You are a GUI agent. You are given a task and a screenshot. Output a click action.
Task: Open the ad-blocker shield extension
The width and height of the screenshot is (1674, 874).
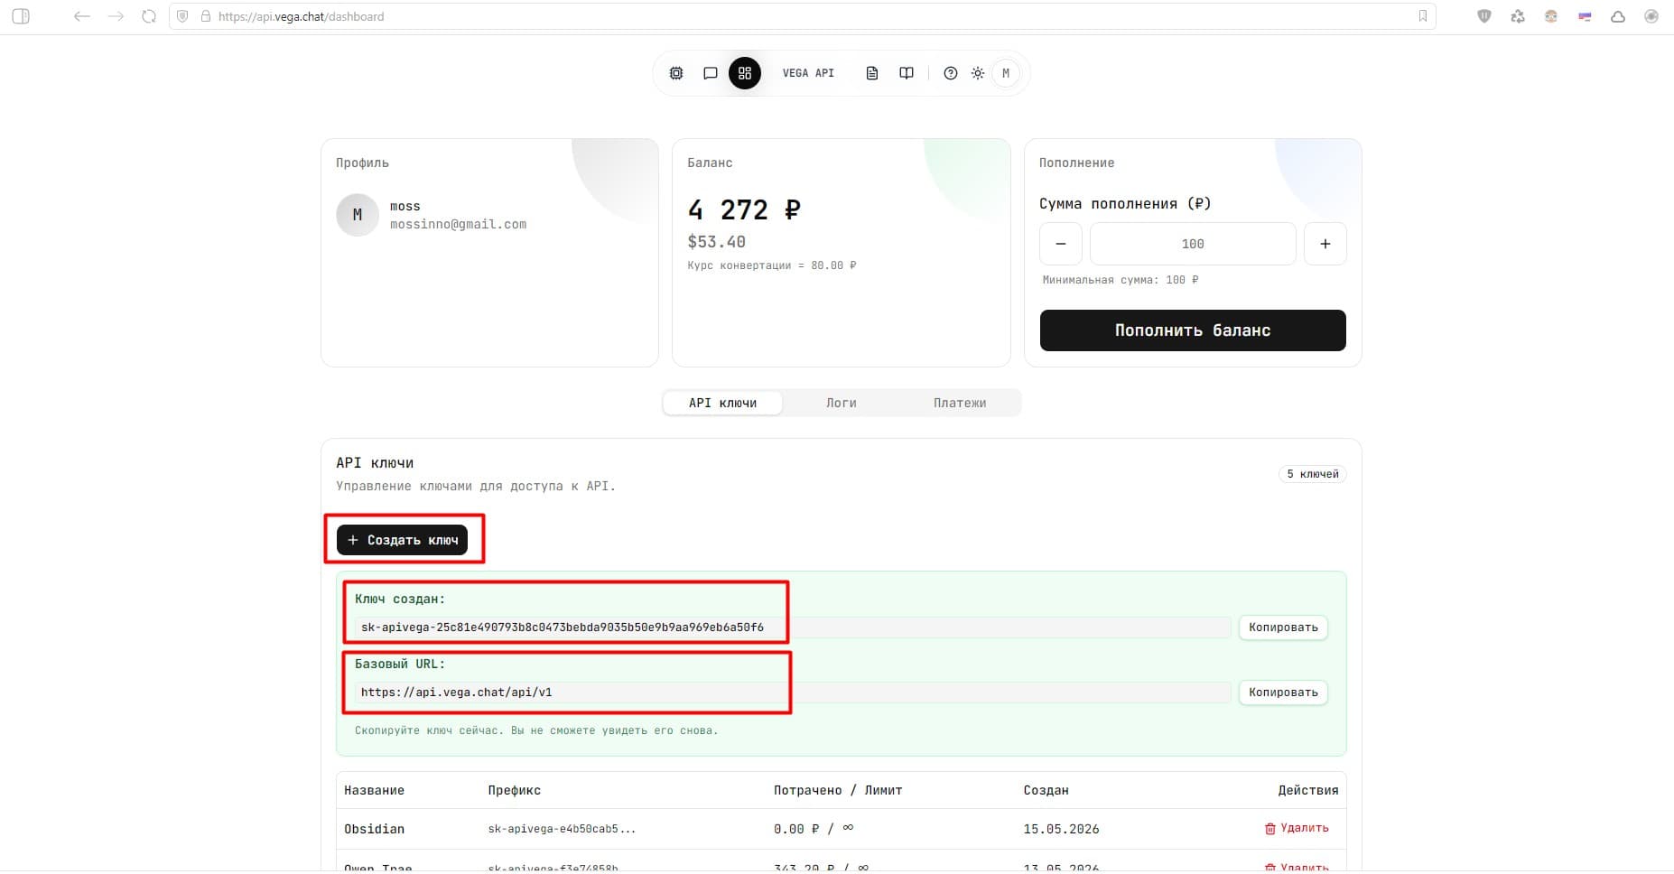point(1484,16)
